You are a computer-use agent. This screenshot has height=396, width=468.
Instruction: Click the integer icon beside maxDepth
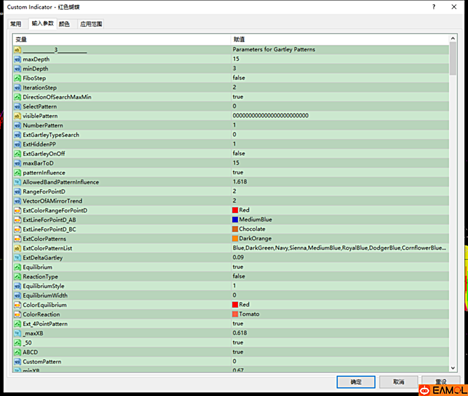click(x=18, y=59)
